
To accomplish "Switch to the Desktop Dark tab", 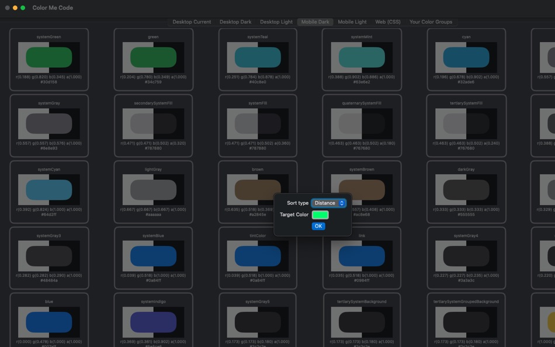I will click(x=236, y=22).
